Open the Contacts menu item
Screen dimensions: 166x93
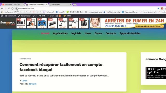click(x=111, y=33)
